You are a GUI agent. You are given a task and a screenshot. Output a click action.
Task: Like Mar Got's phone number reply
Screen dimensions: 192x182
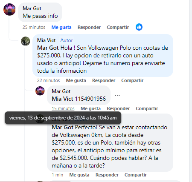coord(90,108)
